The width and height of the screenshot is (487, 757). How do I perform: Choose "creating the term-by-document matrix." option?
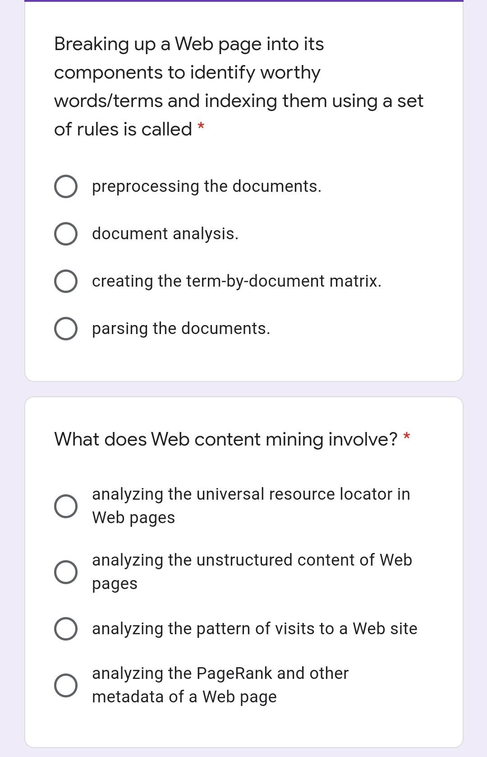click(x=65, y=281)
